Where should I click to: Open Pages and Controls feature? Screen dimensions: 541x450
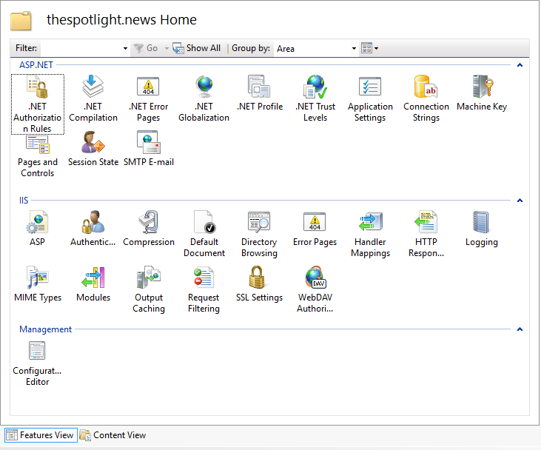(37, 156)
